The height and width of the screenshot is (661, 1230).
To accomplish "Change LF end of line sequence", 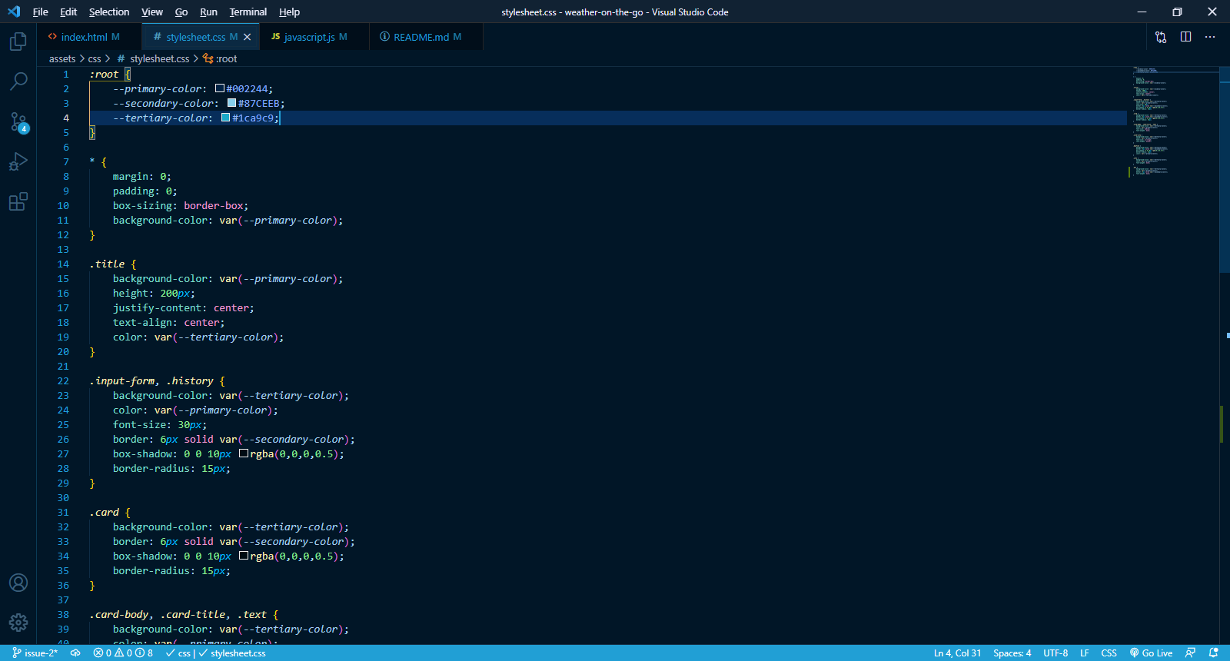I will pyautogui.click(x=1084, y=653).
